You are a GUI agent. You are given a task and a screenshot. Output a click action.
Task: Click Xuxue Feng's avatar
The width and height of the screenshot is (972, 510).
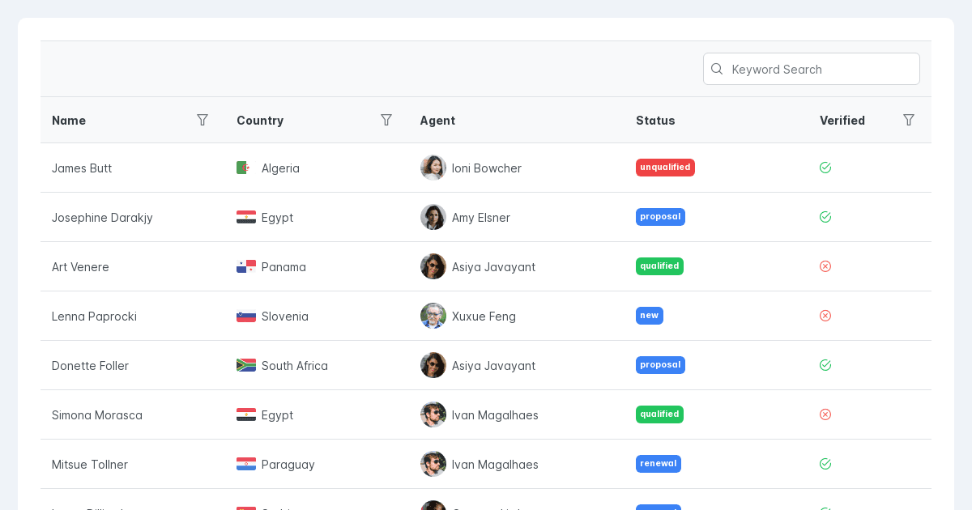point(433,316)
